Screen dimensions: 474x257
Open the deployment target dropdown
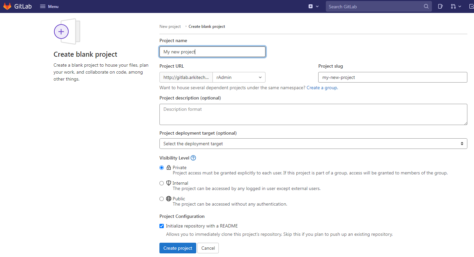coord(313,143)
